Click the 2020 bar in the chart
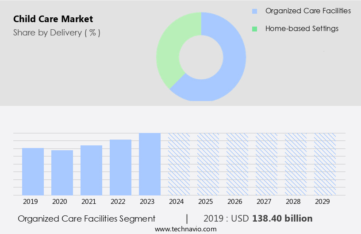Screen dimensions: 361x234 tap(62, 172)
